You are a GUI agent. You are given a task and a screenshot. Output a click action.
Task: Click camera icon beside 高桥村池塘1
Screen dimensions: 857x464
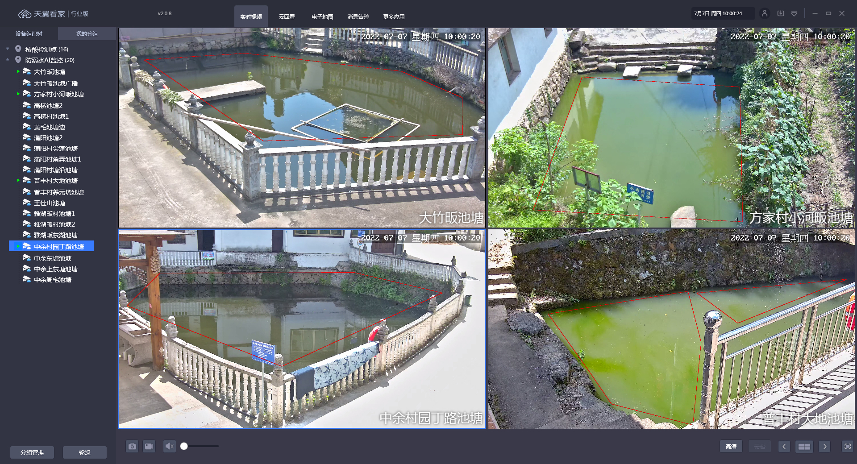click(x=27, y=116)
